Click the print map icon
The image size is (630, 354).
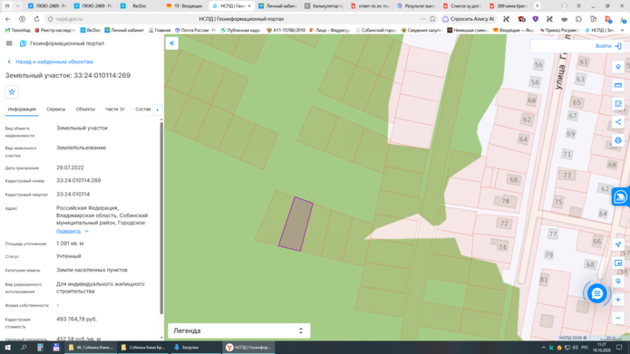point(618,140)
